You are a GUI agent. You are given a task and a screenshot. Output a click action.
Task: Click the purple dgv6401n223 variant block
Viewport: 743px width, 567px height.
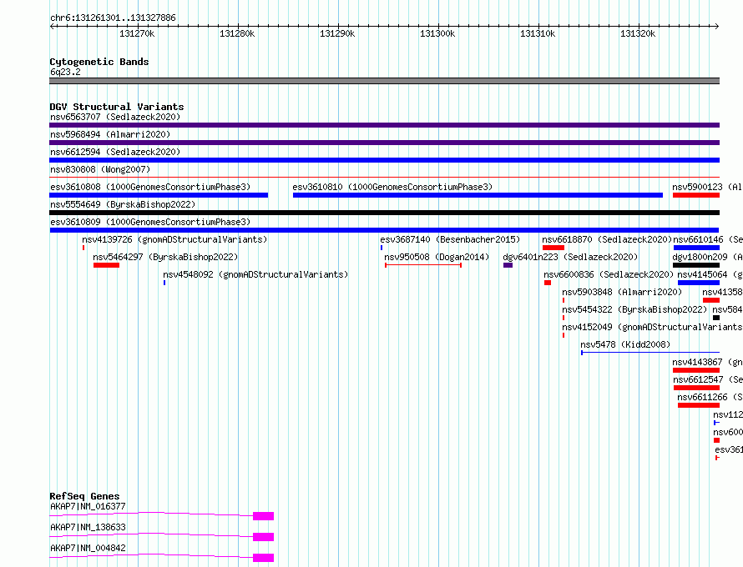508,265
